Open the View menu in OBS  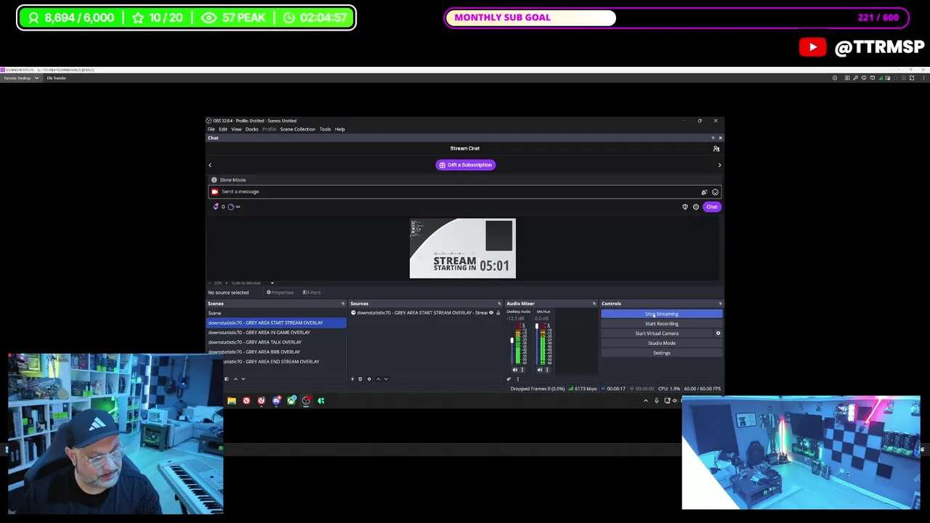tap(236, 129)
